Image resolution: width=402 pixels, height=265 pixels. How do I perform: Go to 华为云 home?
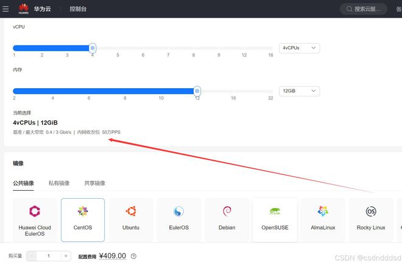[x=42, y=9]
